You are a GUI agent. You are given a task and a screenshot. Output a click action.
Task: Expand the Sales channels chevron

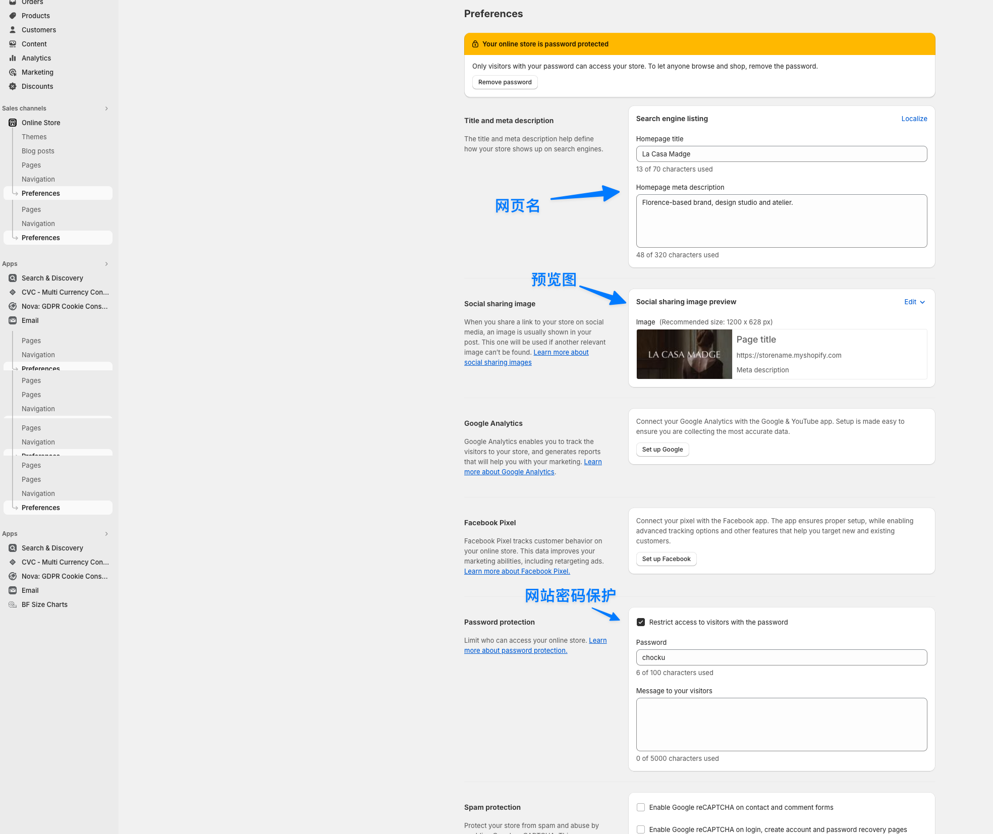pyautogui.click(x=106, y=108)
